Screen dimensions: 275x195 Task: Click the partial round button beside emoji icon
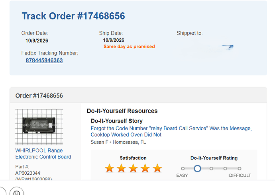coord(3,191)
